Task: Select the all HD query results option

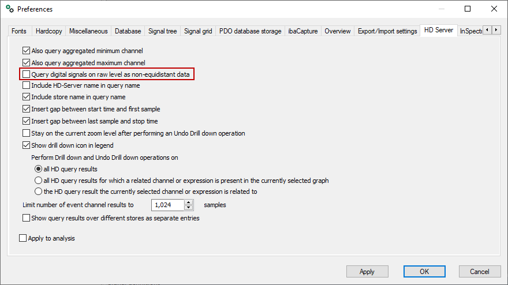Action: pyautogui.click(x=39, y=169)
